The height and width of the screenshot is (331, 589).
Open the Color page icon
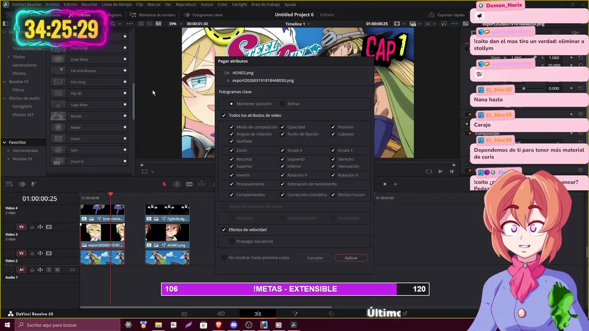(x=331, y=314)
